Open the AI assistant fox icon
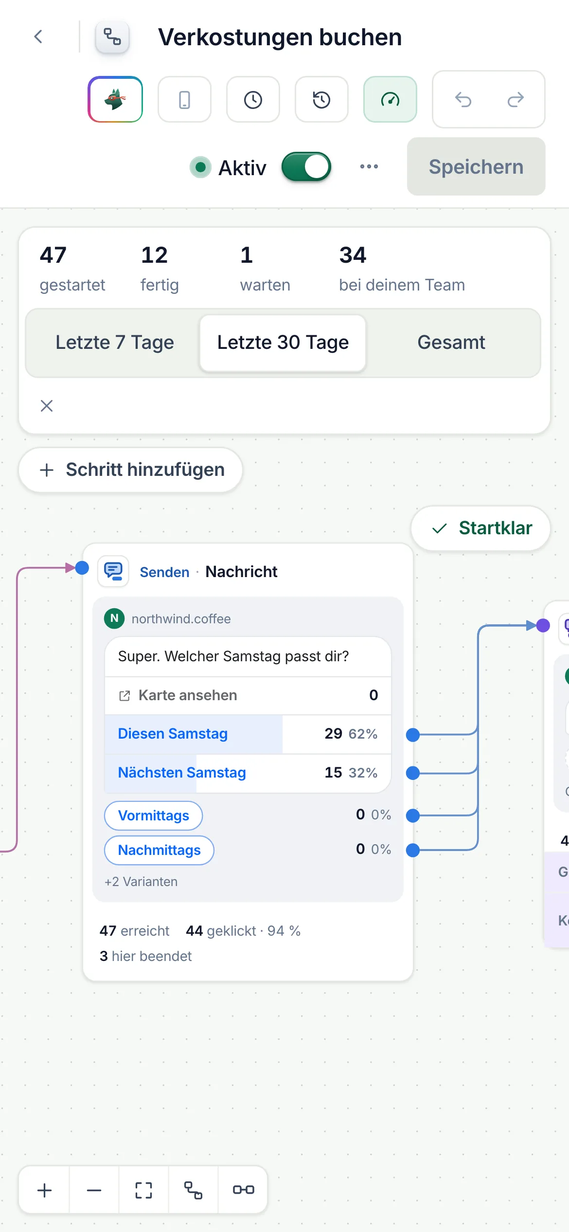 coord(115,99)
